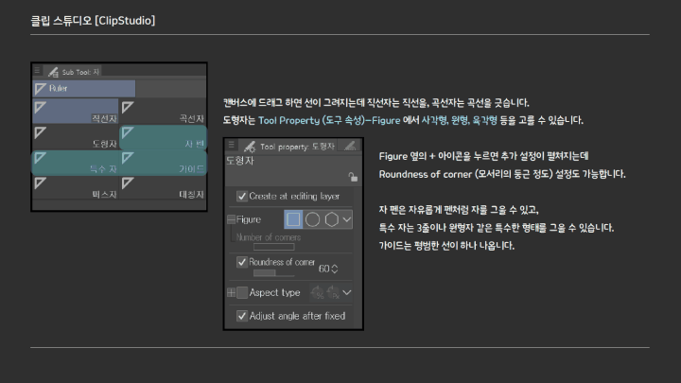Click the Number of corners slider
The width and height of the screenshot is (681, 383).
click(274, 247)
